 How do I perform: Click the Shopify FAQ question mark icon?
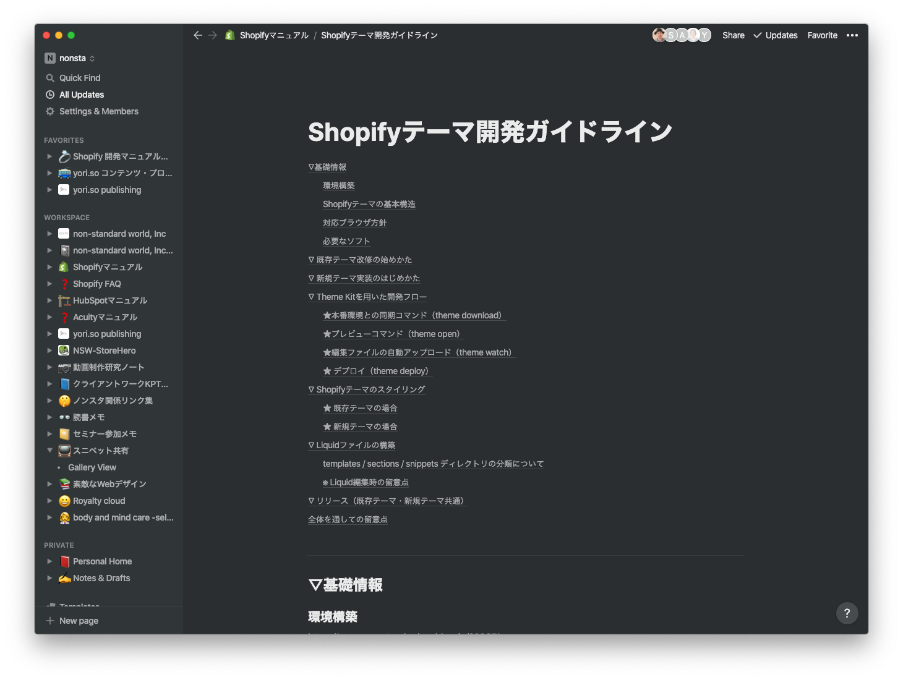tap(64, 284)
